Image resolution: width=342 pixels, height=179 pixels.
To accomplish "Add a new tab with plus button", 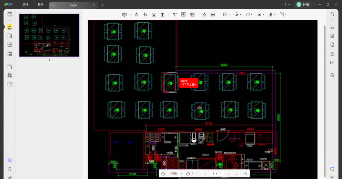I will tap(103, 5).
